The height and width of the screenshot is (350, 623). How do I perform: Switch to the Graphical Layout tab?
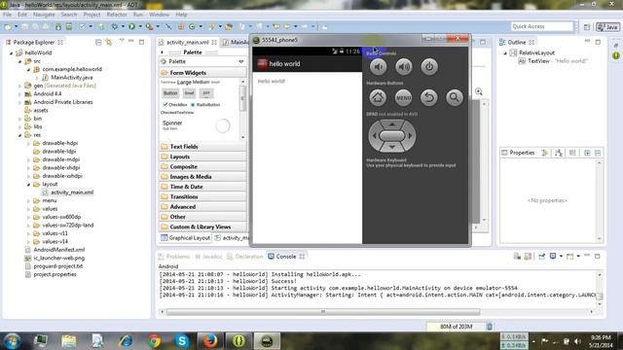[185, 237]
